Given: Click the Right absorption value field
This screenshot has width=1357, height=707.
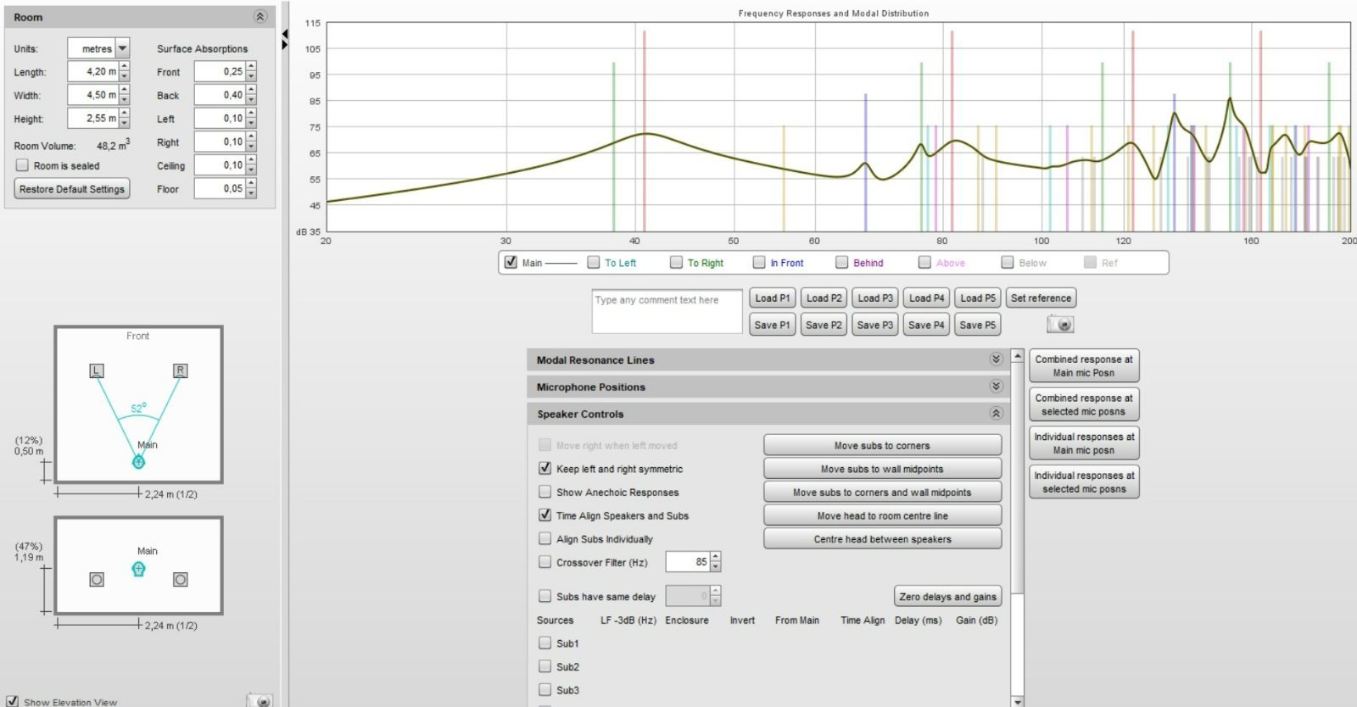Looking at the screenshot, I should pyautogui.click(x=220, y=142).
